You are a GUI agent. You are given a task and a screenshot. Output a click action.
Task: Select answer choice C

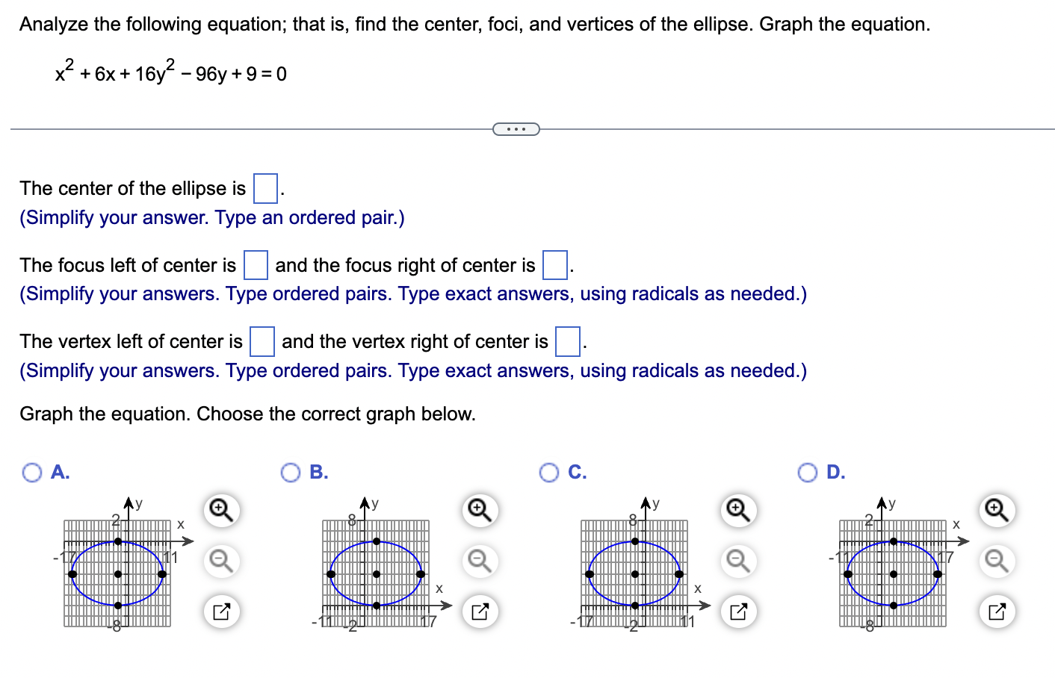pos(550,472)
